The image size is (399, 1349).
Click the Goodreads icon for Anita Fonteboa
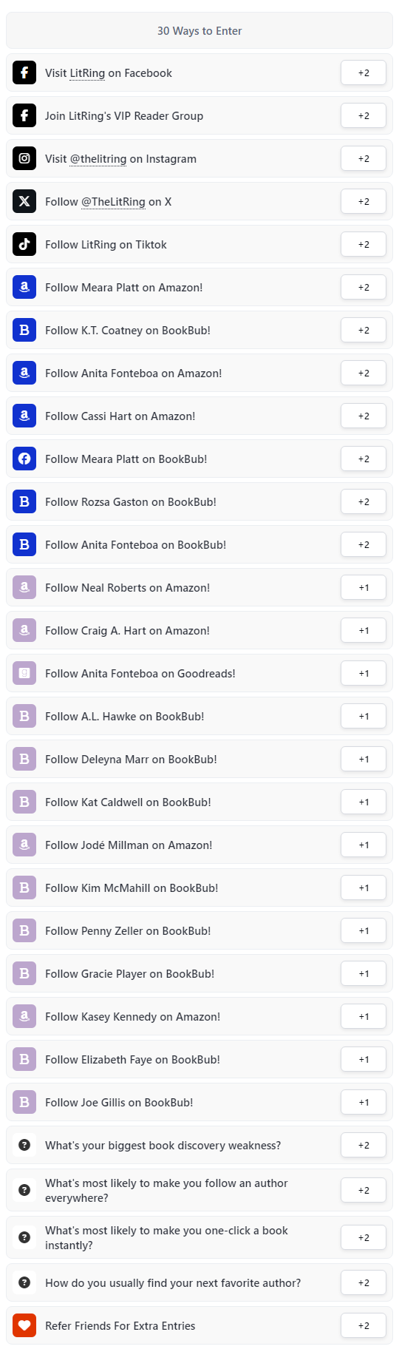tap(24, 673)
